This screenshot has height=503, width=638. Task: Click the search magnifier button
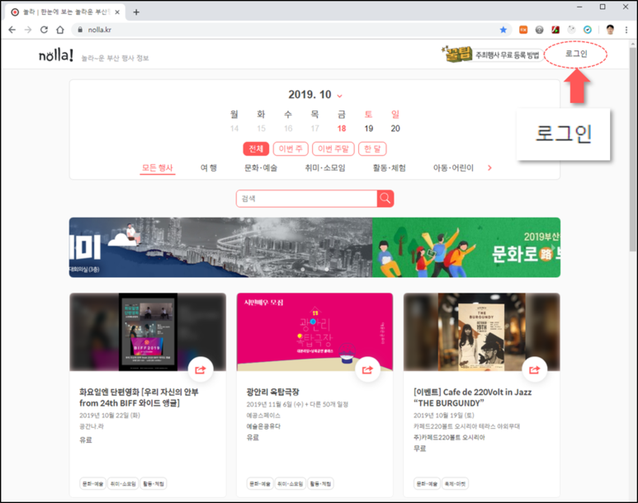[x=385, y=199]
